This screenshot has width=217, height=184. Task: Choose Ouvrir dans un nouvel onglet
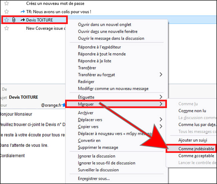coord(104,24)
